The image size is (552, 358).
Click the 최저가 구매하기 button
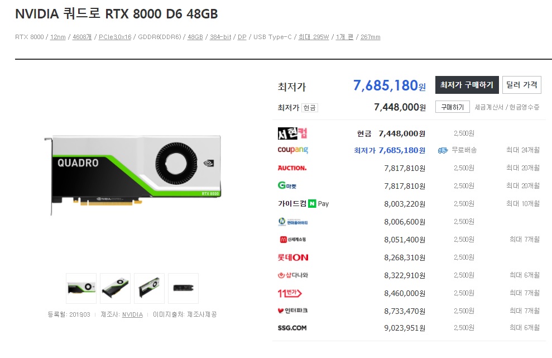point(467,85)
